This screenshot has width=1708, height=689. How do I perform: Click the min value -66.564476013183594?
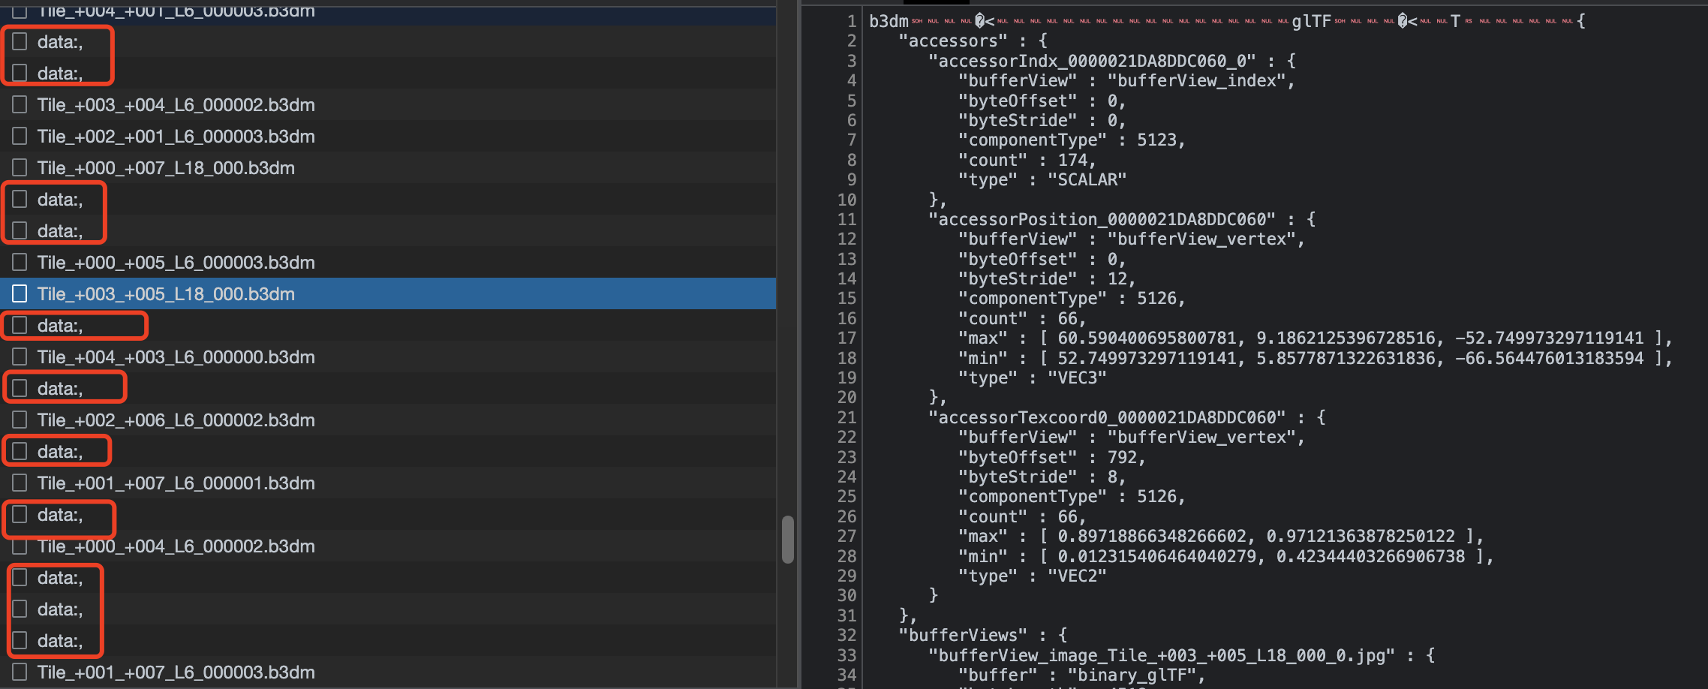(1550, 358)
